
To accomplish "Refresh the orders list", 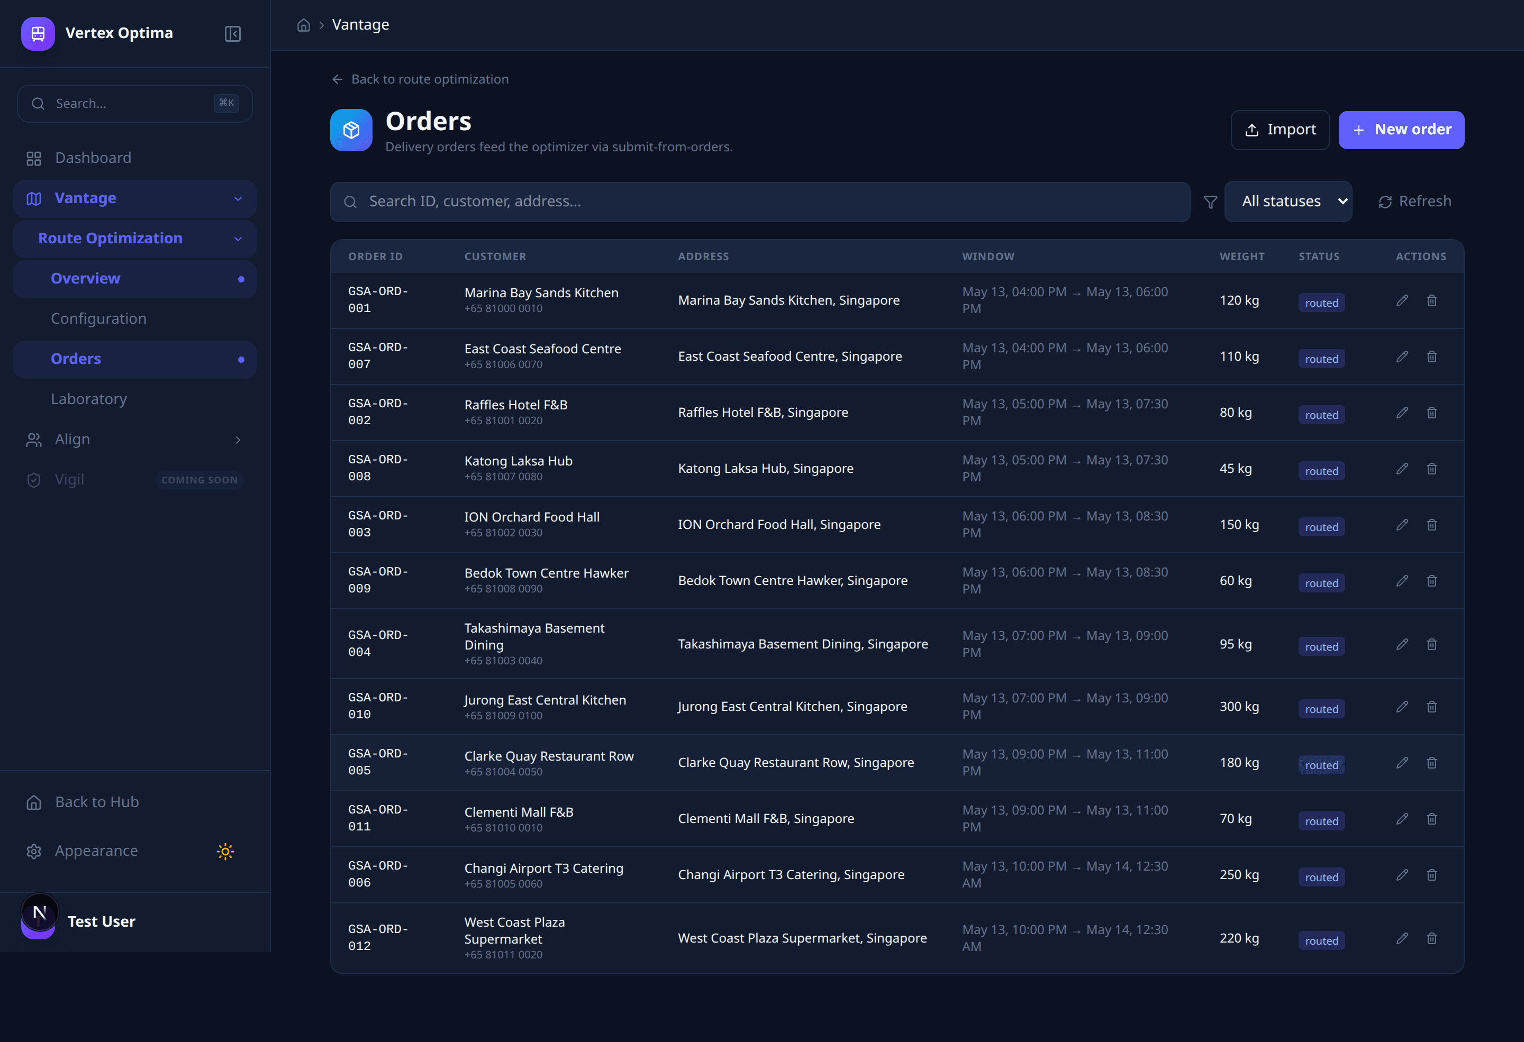I will point(1414,202).
